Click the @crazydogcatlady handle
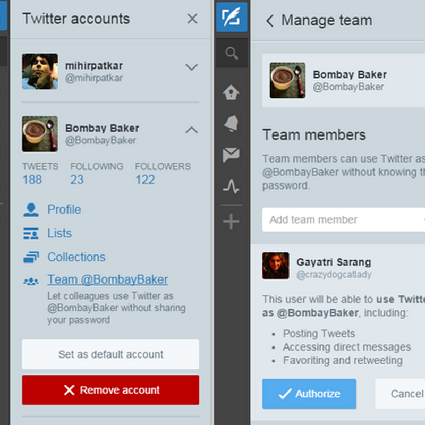425x425 pixels. [334, 275]
